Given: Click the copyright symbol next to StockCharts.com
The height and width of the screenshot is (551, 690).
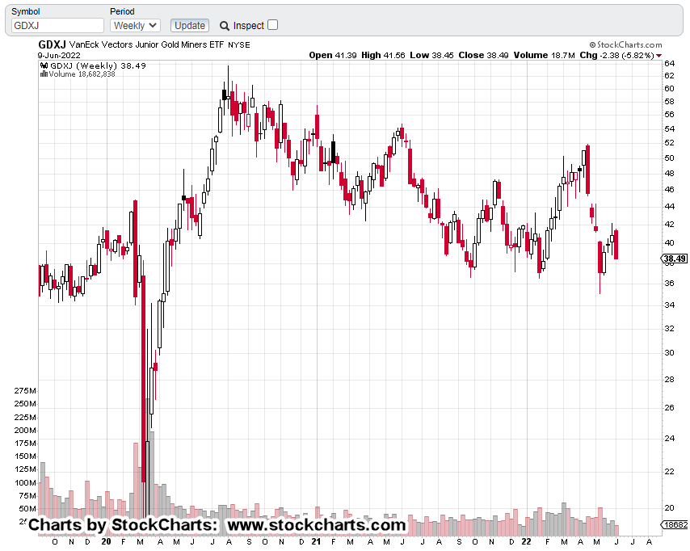Looking at the screenshot, I should pos(592,45).
